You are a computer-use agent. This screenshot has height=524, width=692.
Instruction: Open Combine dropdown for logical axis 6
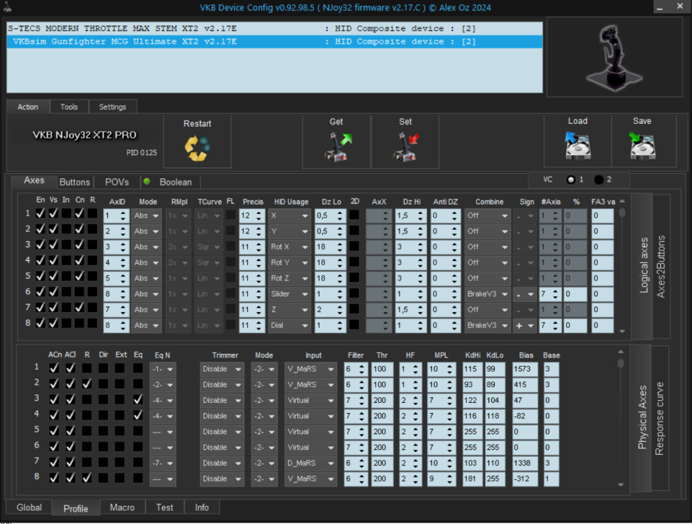[487, 294]
